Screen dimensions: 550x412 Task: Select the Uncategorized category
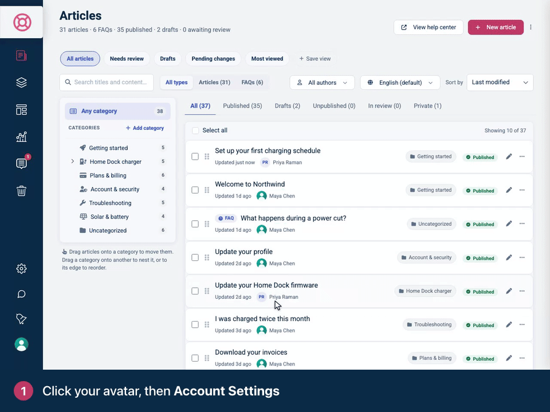tap(117, 231)
